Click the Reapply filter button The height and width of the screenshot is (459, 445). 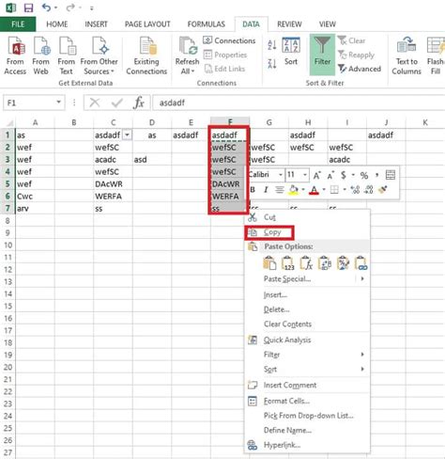[x=357, y=55]
